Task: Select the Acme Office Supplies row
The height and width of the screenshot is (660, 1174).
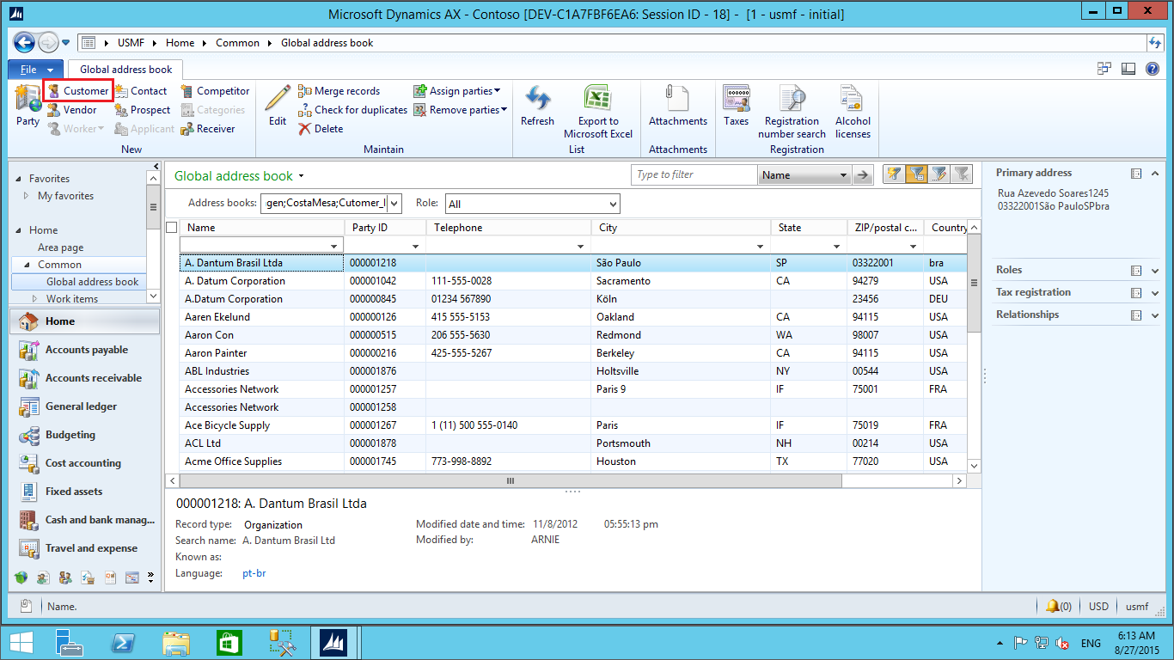Action: 573,461
